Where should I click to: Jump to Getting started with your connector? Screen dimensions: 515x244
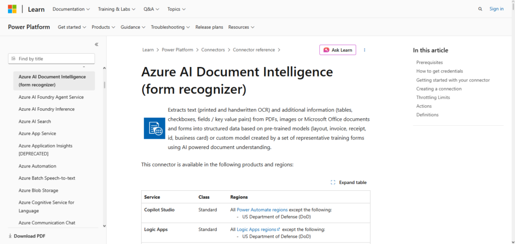point(453,80)
